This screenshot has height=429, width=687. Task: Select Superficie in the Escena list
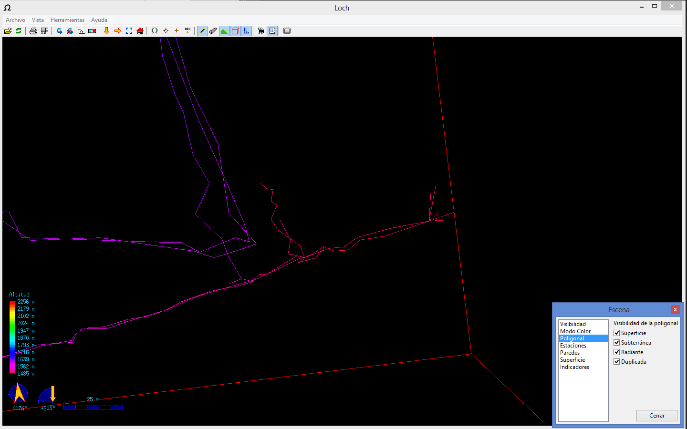(583, 360)
